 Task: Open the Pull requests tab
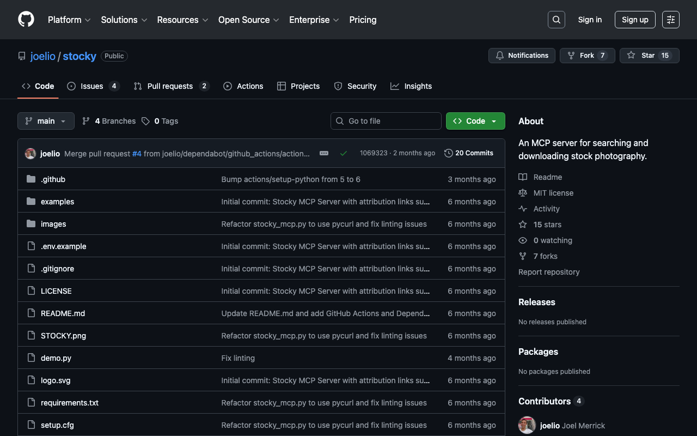coord(170,86)
